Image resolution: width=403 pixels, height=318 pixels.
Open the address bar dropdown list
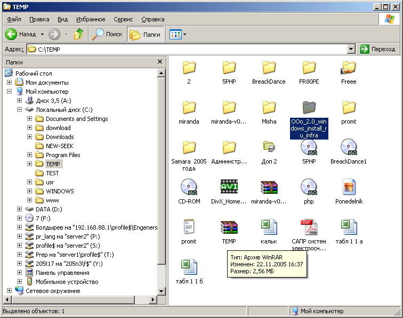tap(351, 49)
